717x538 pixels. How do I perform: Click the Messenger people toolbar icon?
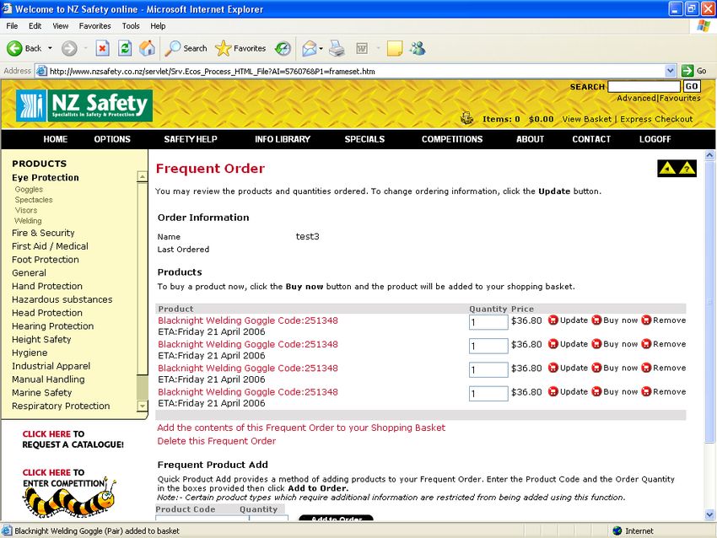point(418,48)
